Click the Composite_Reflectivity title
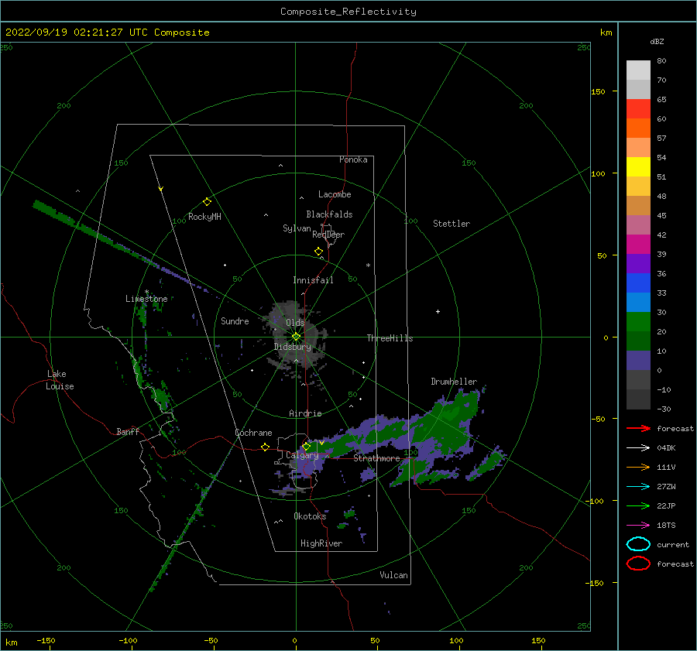Screen dimensions: 697x651 click(x=348, y=12)
